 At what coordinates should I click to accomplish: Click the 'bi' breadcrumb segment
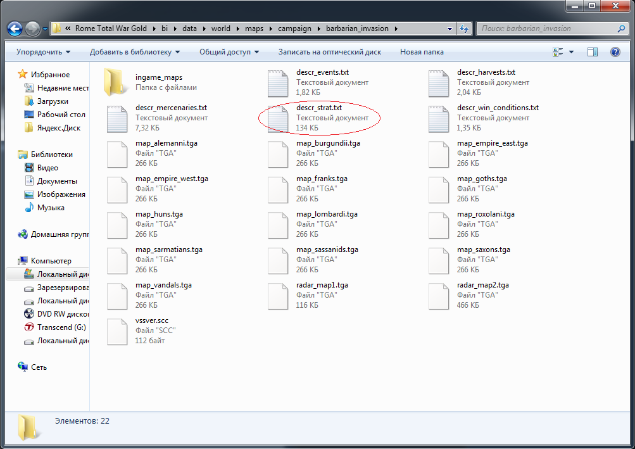(165, 28)
